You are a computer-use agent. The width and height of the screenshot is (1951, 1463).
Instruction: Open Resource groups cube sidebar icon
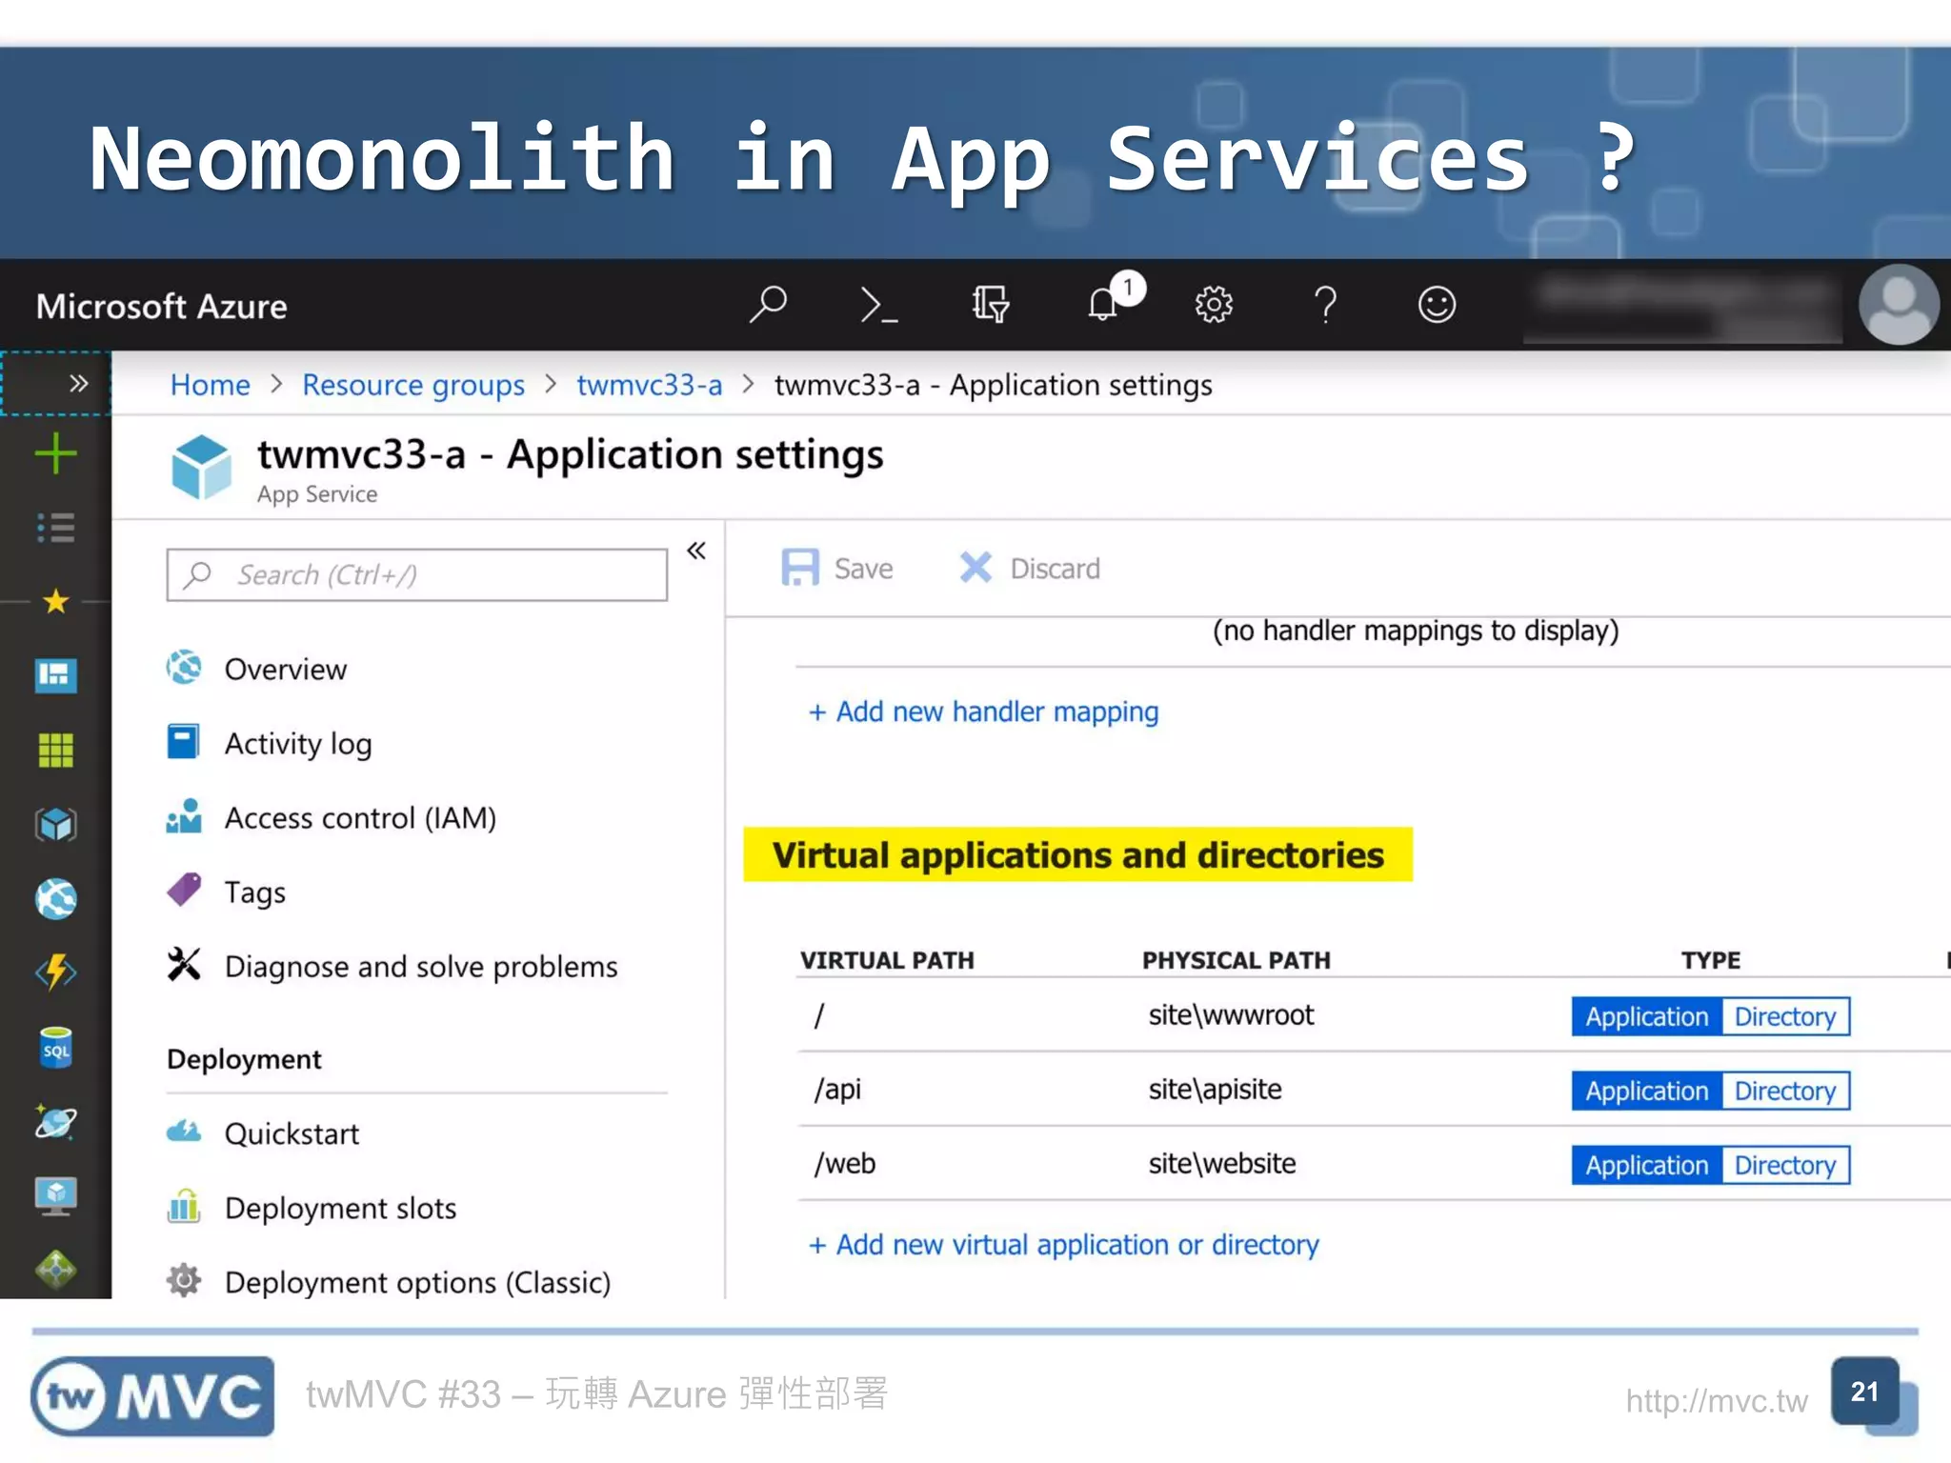[55, 824]
